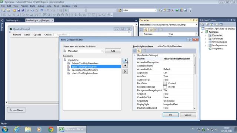Delete selected member with X button
The width and height of the screenshot is (237, 133).
coord(125,71)
